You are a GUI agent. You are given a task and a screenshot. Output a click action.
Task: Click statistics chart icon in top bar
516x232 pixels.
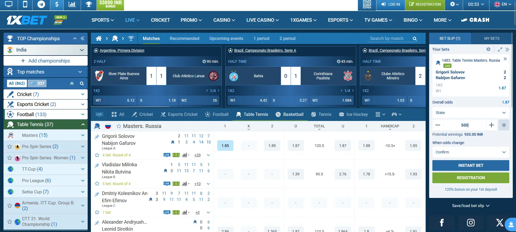(x=72, y=5)
